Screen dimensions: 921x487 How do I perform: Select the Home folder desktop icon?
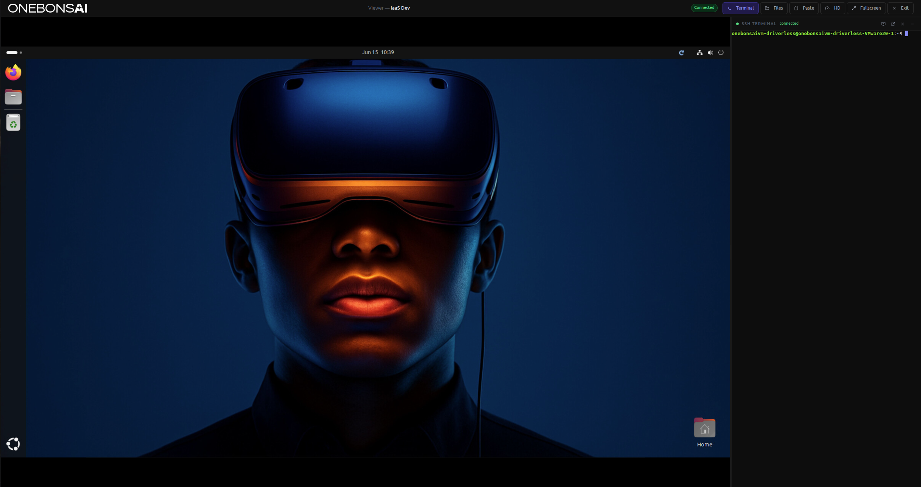point(704,428)
